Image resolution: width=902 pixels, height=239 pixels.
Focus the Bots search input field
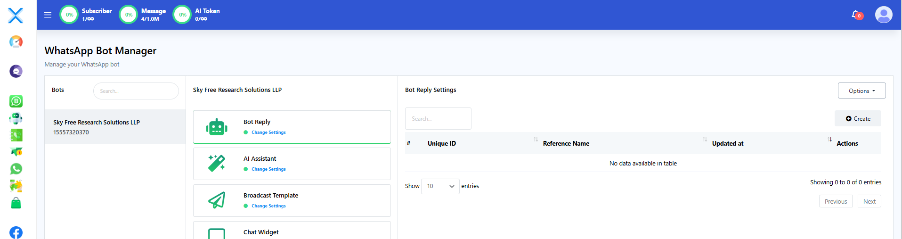(136, 91)
